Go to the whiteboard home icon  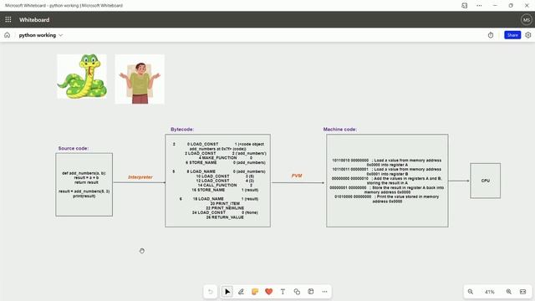[x=8, y=35]
